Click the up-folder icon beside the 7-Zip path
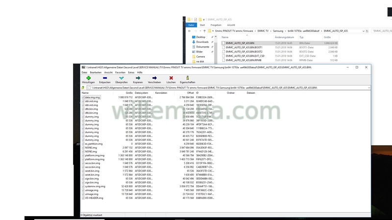This screenshot has height=220, width=392. click(83, 88)
